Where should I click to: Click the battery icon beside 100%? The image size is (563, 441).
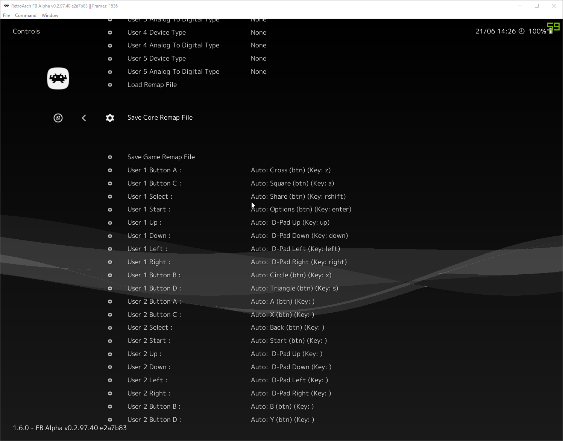(x=551, y=31)
